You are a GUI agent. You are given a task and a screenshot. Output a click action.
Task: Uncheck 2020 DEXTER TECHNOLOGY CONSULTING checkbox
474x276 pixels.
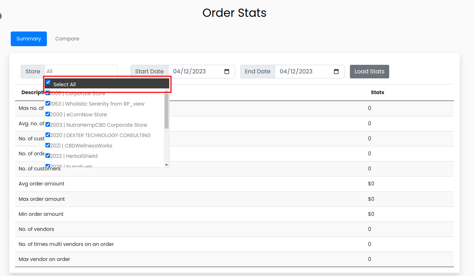click(x=48, y=135)
